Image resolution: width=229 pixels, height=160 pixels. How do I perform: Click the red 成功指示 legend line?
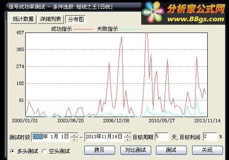(83, 29)
